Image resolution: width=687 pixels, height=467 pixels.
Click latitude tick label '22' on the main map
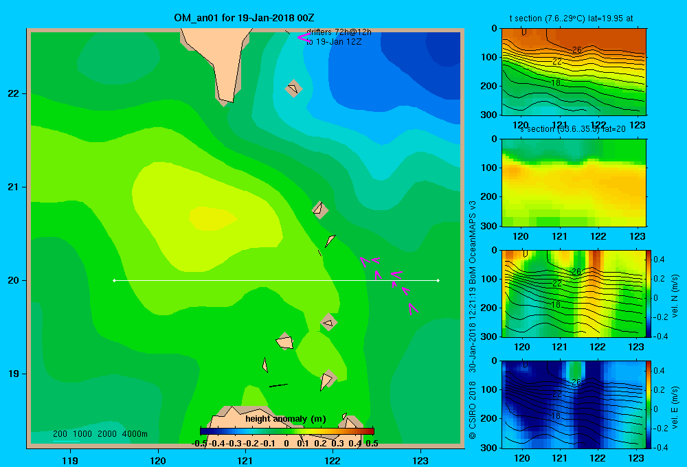[14, 94]
